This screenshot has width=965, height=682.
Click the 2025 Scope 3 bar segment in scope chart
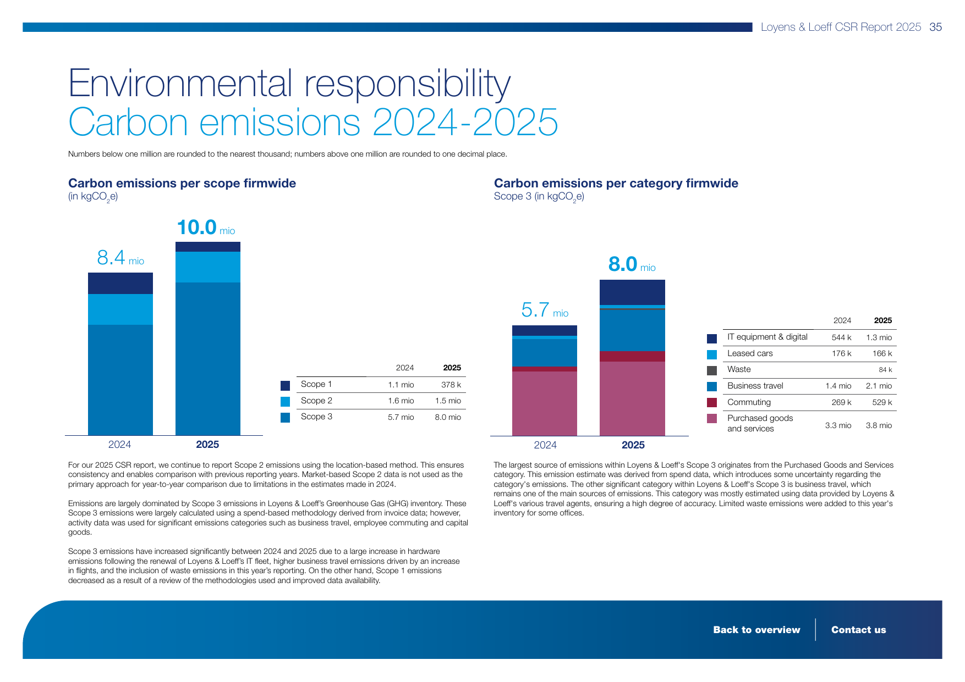point(208,359)
